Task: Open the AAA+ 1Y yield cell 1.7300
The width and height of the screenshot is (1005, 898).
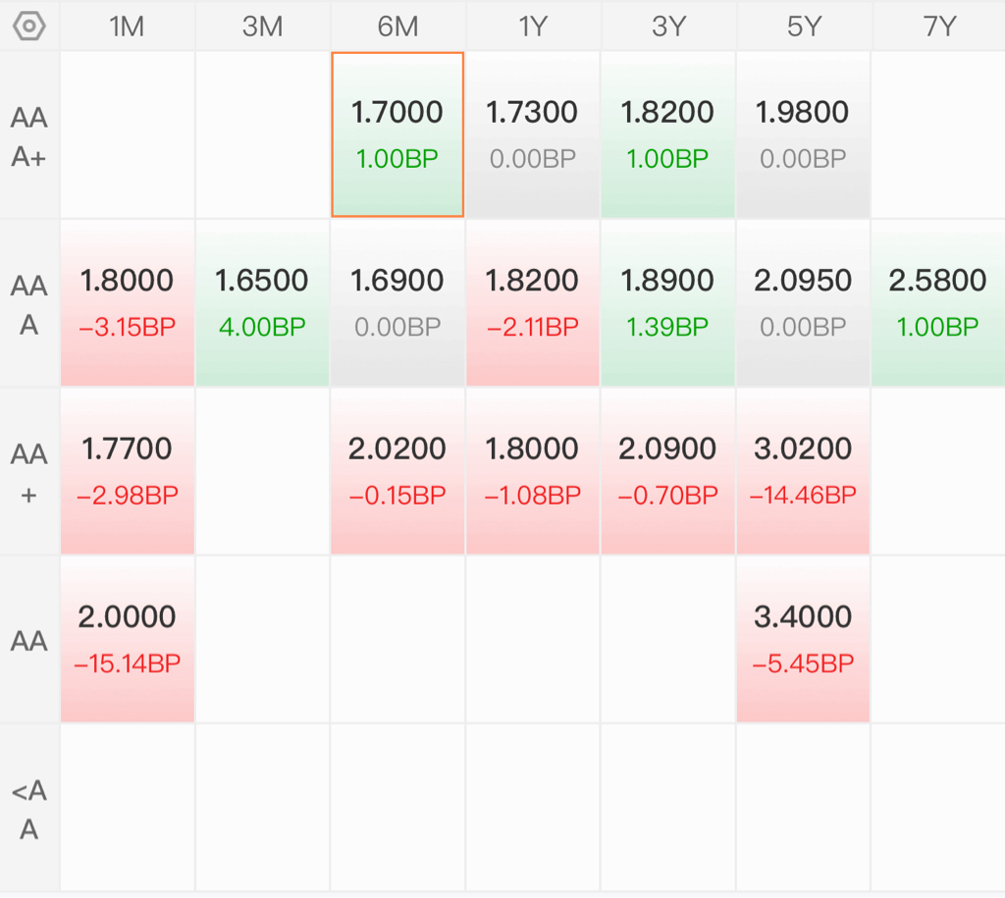Action: pyautogui.click(x=533, y=134)
